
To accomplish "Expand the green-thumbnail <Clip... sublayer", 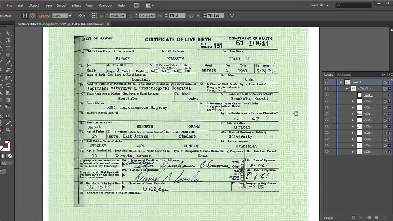I will (x=353, y=152).
